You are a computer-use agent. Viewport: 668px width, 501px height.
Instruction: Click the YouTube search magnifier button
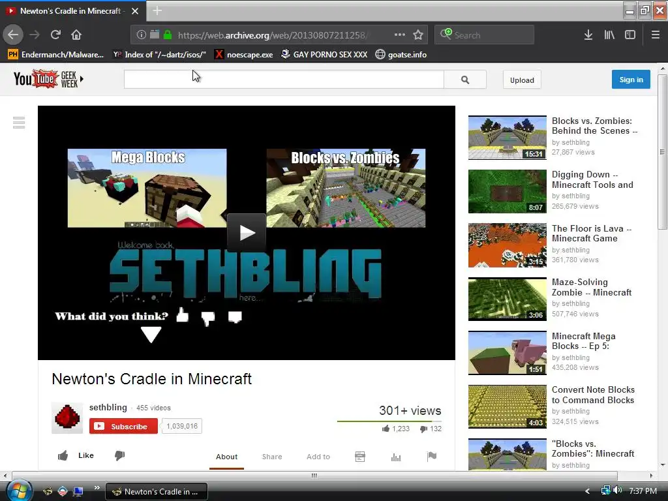click(x=464, y=80)
